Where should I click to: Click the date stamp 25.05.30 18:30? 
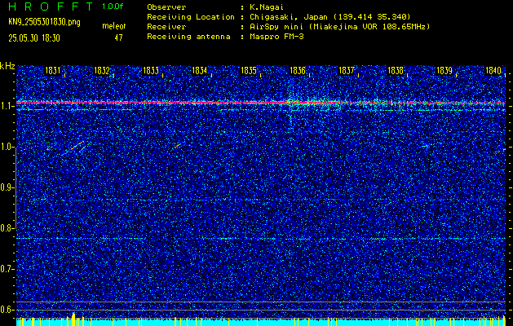tap(34, 38)
